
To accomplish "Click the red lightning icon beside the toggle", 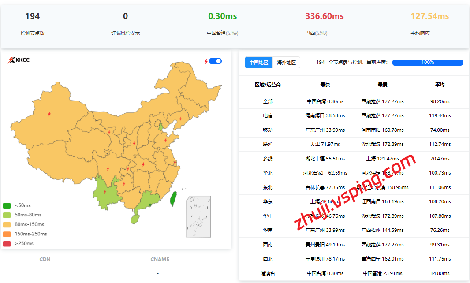I will pos(206,61).
